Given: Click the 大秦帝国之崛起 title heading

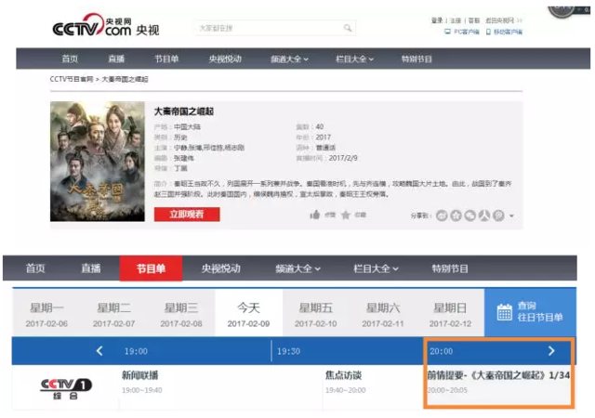Looking at the screenshot, I should click(184, 111).
